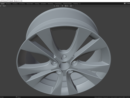Open the Texture Paint workspace tab
Screen dimensions: 130x98
30,4
